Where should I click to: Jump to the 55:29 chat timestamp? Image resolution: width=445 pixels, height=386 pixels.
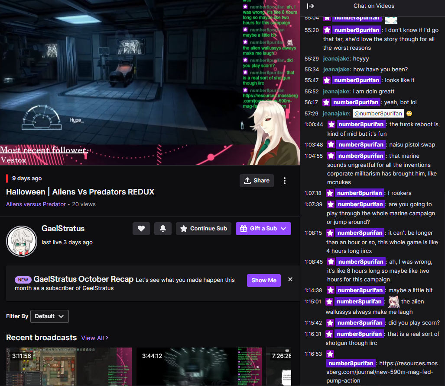pyautogui.click(x=312, y=59)
